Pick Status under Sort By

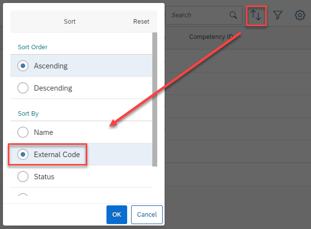[x=23, y=176]
